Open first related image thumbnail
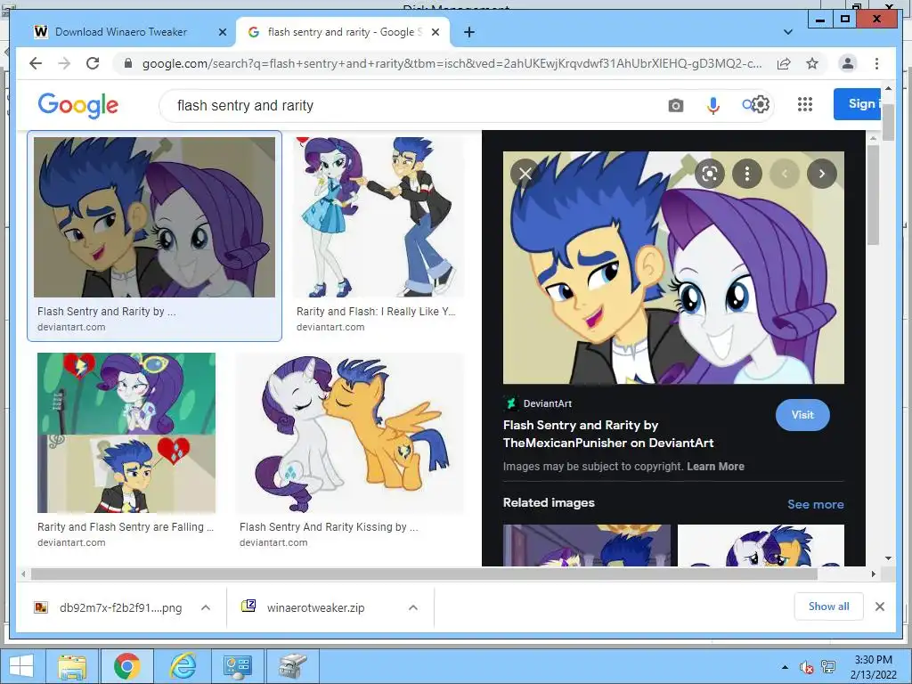Viewport: 912px width, 684px height. click(586, 545)
